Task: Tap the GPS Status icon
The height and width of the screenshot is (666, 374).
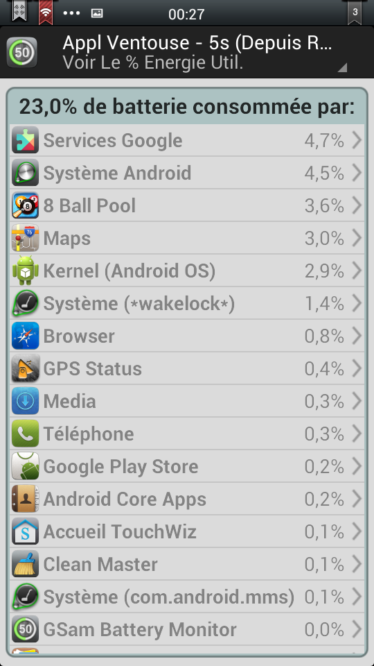Action: [25, 368]
